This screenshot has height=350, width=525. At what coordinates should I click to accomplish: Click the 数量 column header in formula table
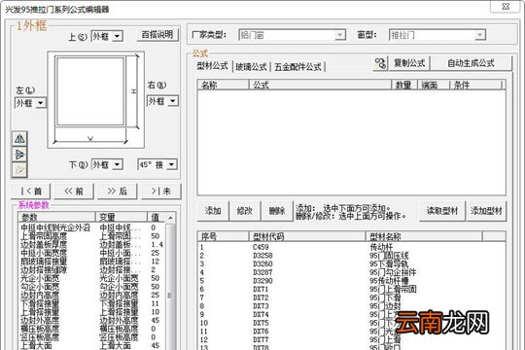(404, 86)
